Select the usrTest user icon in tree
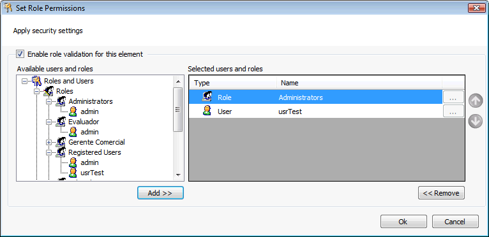Image resolution: width=489 pixels, height=237 pixels. pyautogui.click(x=73, y=173)
